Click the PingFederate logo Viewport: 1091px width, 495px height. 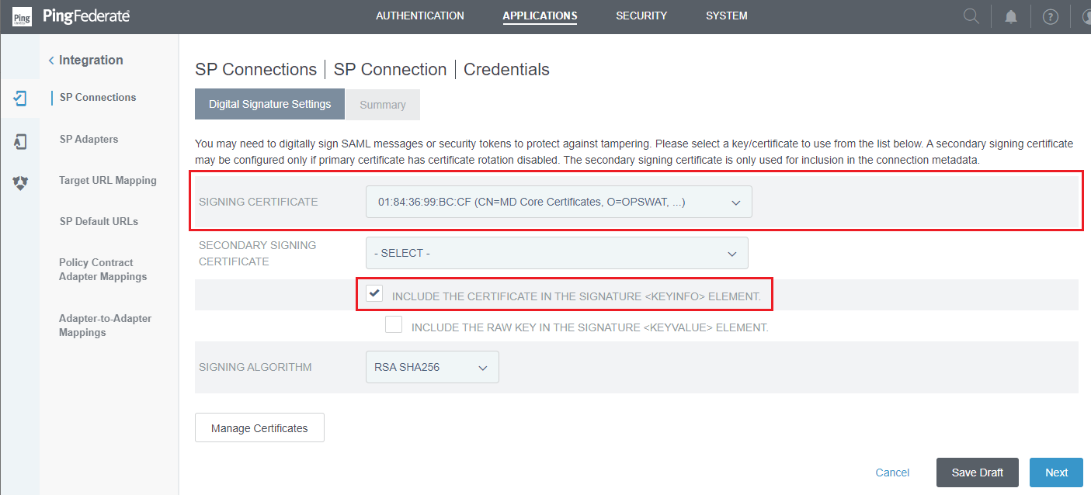tap(71, 16)
